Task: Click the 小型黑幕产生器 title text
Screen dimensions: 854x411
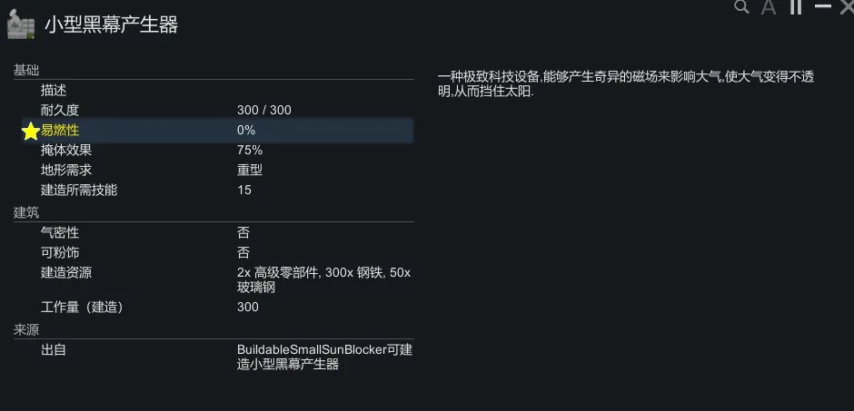Action: (111, 25)
